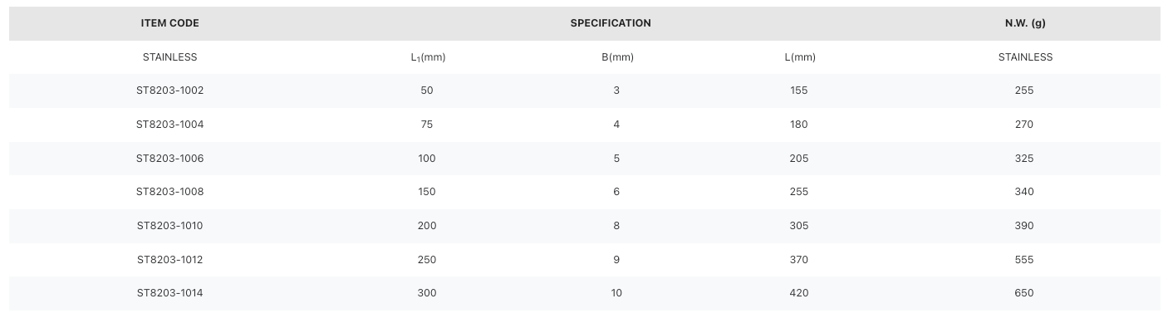Click the ITEM CODE column header
This screenshot has height=318, width=1168.
(169, 23)
